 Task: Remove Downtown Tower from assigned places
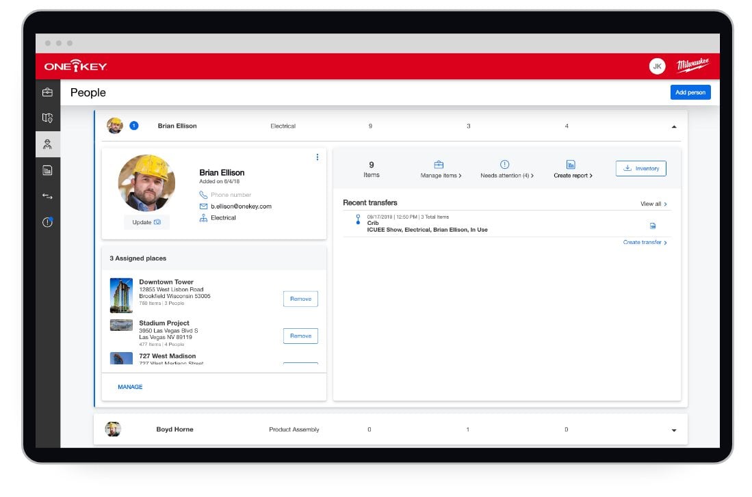[x=300, y=299]
